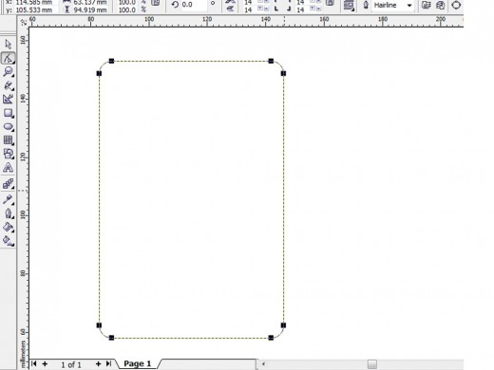
Task: Edit the lower scale factor 100.0 field
Action: (x=127, y=9)
